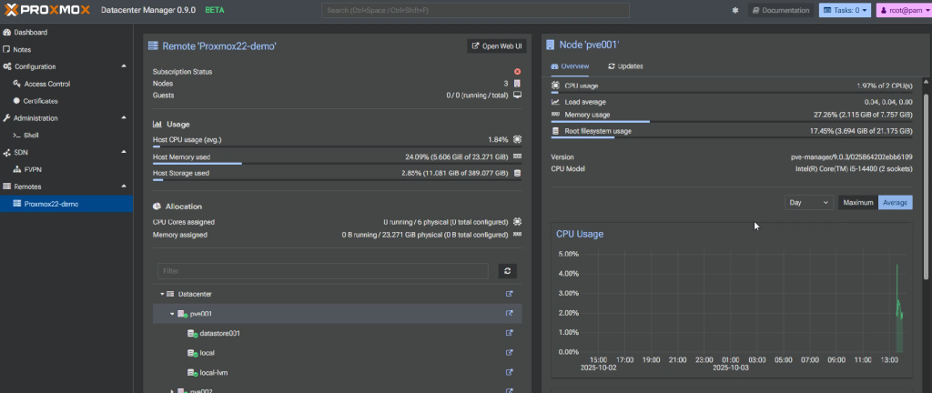This screenshot has height=393, width=932.
Task: Open the Documentation button
Action: coord(780,10)
